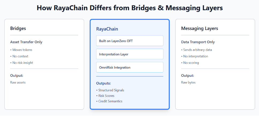The width and height of the screenshot is (259, 117).
Task: Select the Bridges card heading
Action: pos(18,28)
